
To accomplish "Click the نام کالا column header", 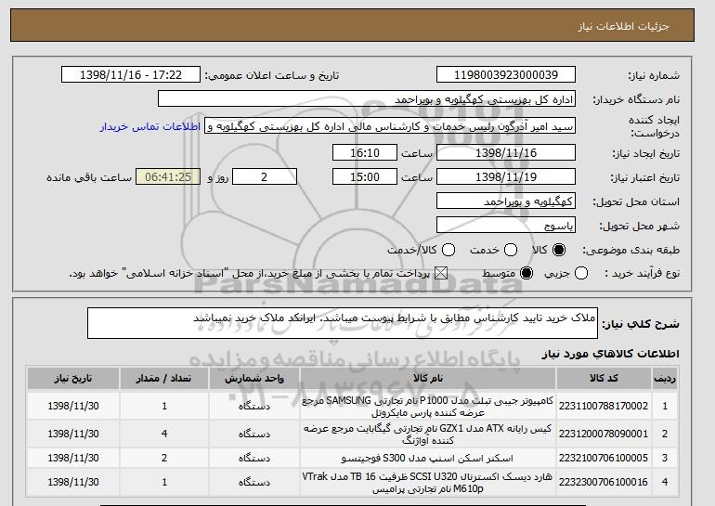I will click(428, 379).
